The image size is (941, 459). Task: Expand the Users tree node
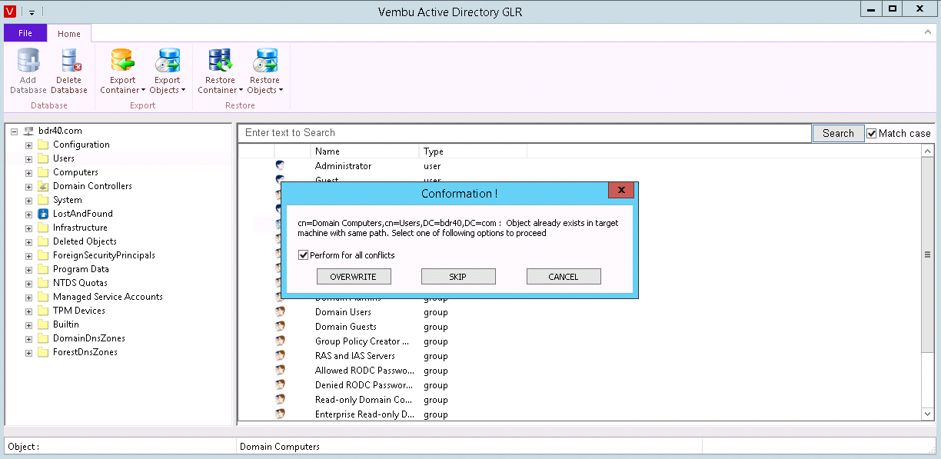[28, 158]
